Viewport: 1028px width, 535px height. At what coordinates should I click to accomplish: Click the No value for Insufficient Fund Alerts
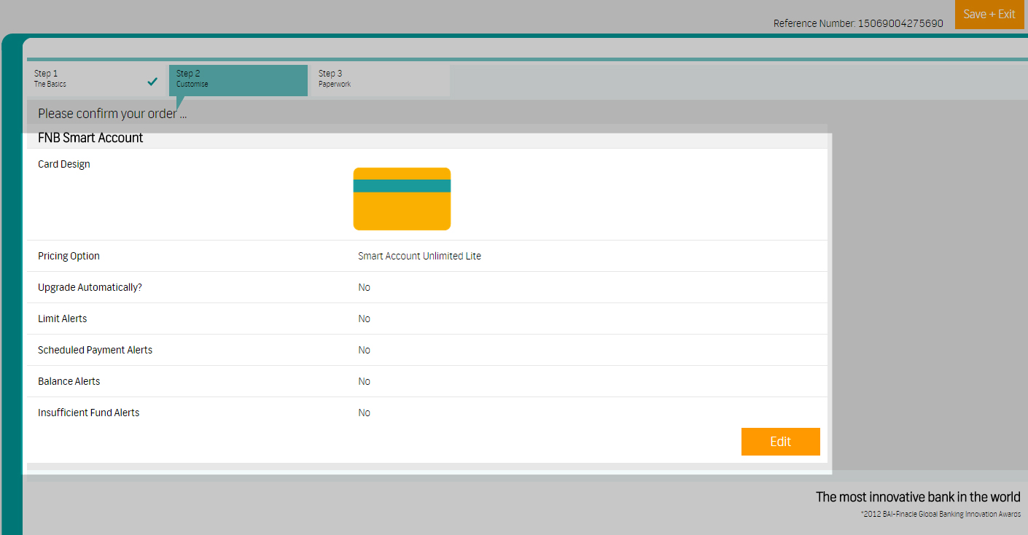364,413
